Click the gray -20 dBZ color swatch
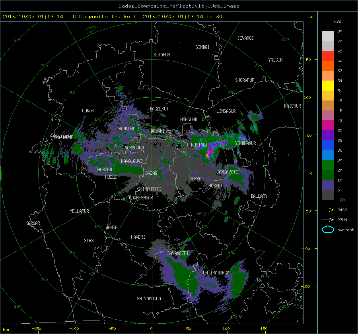The height and width of the screenshot is (334, 358). tap(328, 195)
